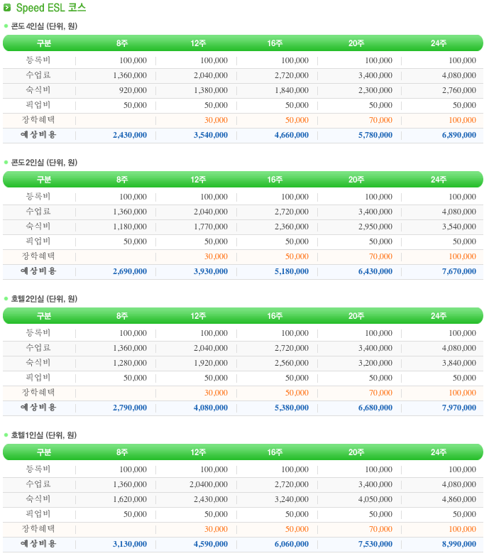Click the malformed 2,0400,000 tuition value
Image resolution: width=489 pixels, height=556 pixels.
(209, 484)
